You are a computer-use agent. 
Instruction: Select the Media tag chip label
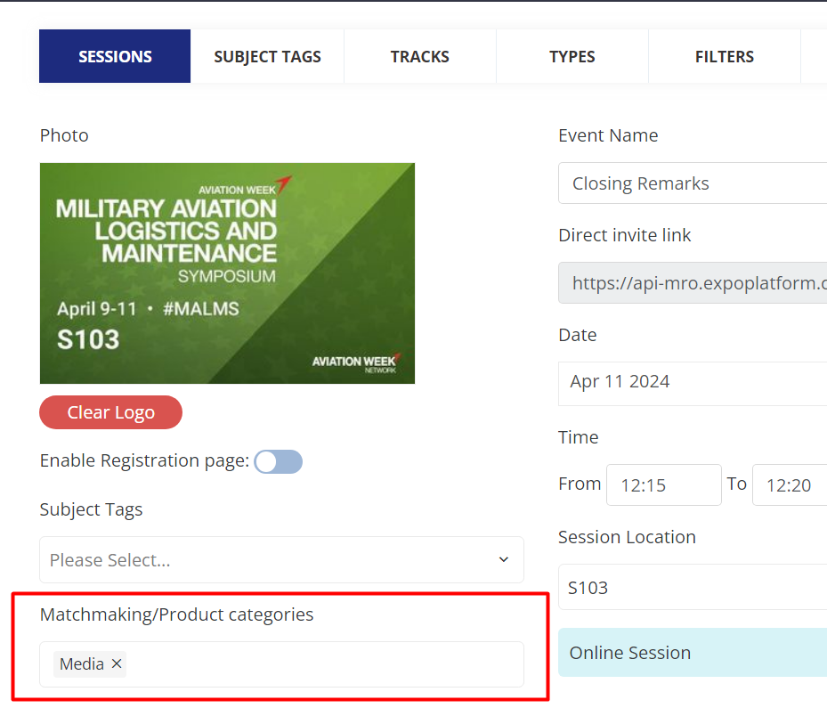pos(82,664)
